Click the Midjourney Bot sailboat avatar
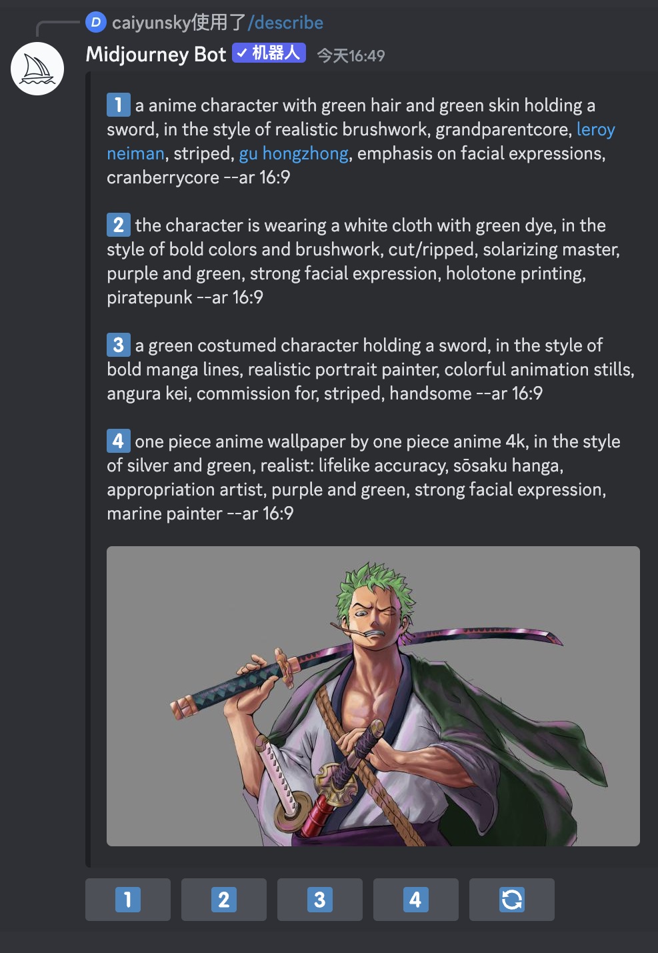 tap(37, 69)
